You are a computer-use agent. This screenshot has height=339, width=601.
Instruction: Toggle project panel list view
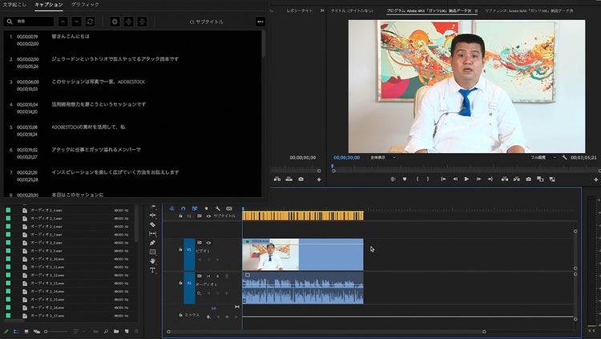pyautogui.click(x=16, y=331)
